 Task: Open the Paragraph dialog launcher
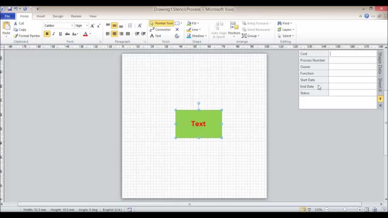(145, 42)
